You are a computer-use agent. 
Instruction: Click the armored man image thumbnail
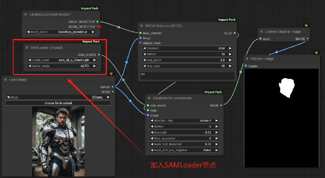(58, 142)
